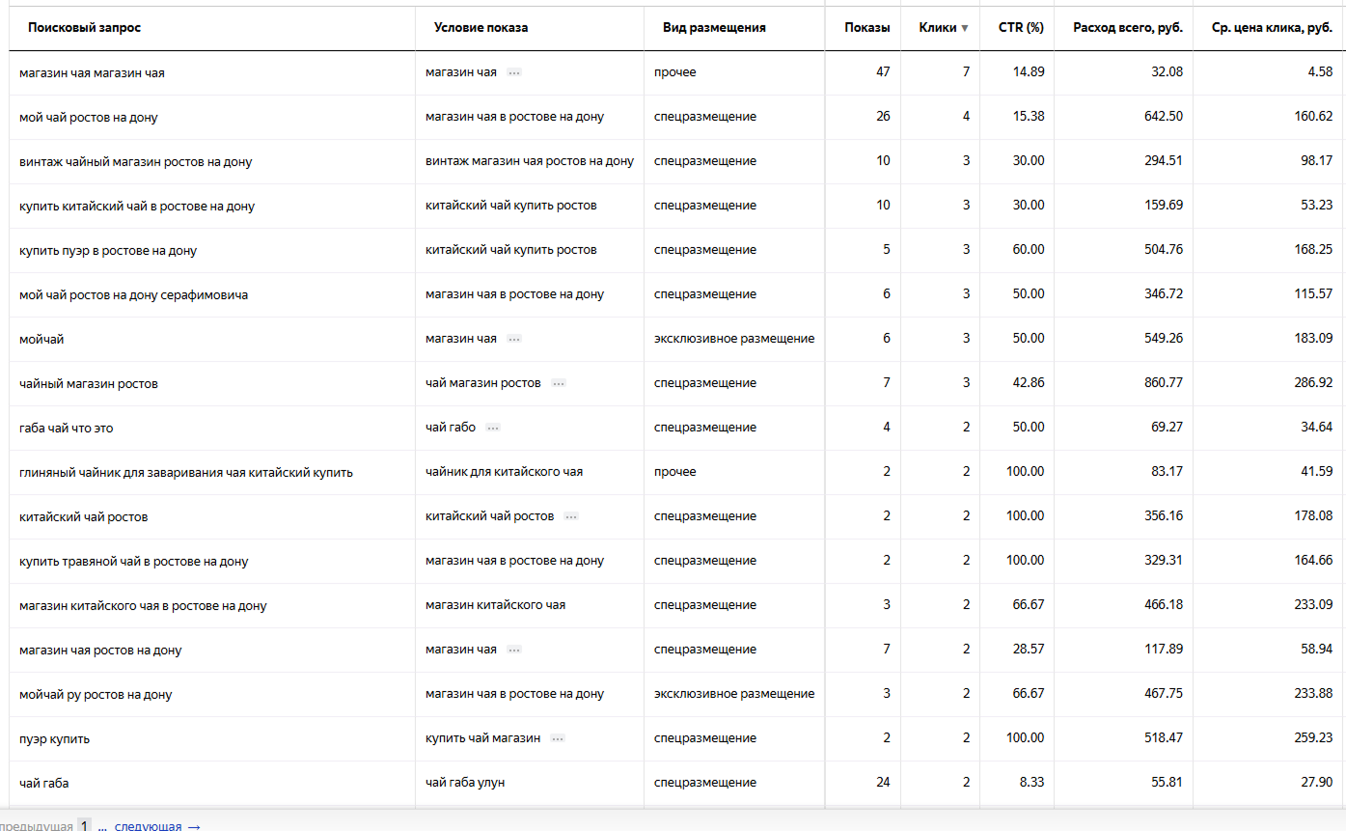Open ellipsis next to "китайский чай ростов" condition
Viewport: 1346px width, 831px height.
pos(571,516)
